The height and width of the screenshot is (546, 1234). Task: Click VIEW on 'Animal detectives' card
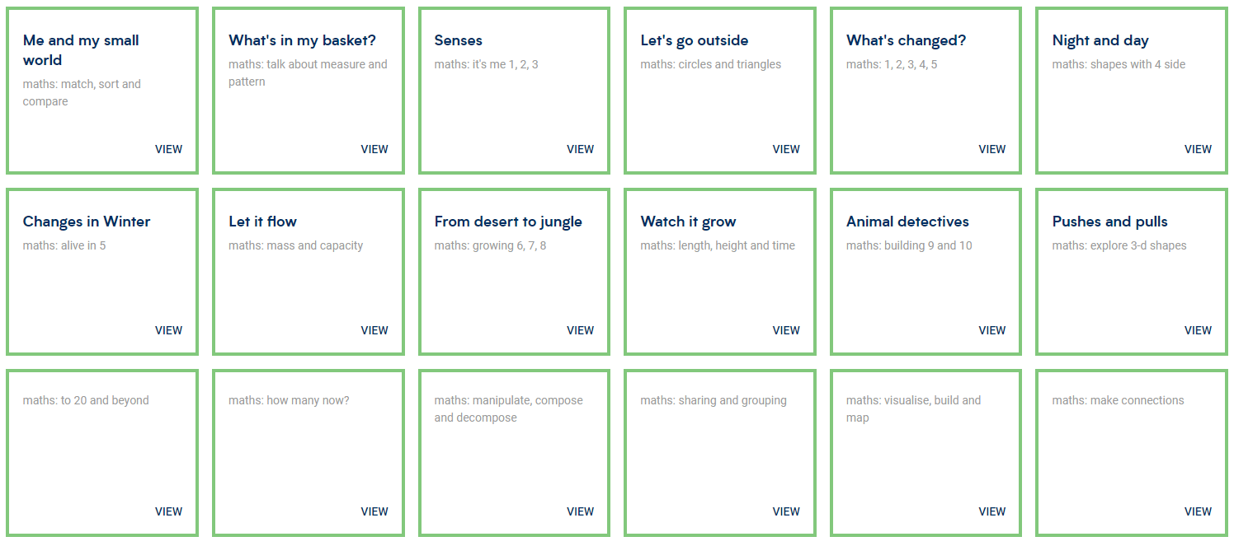point(991,330)
